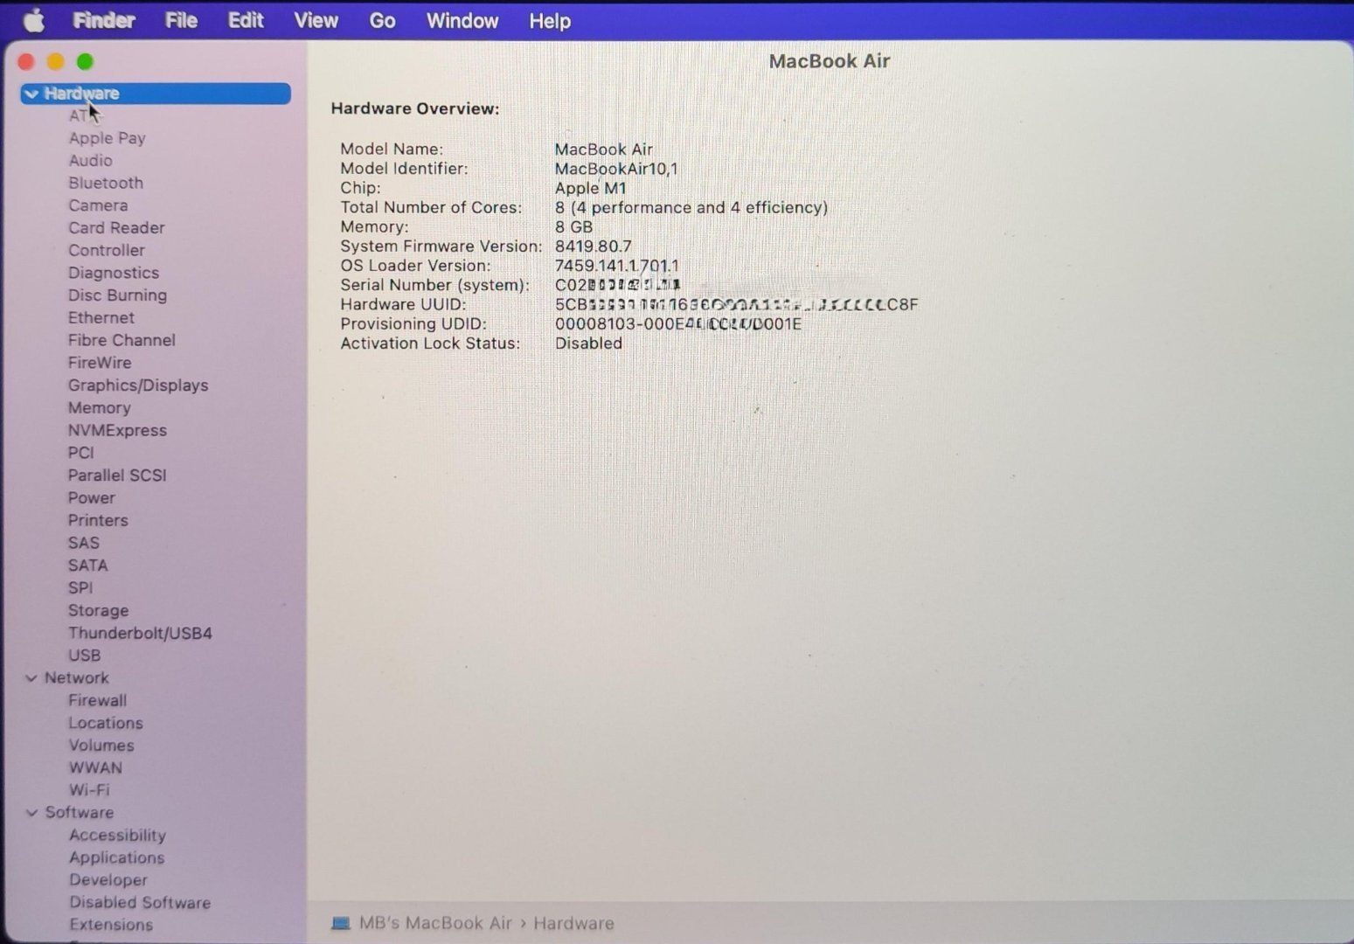Select Applications in the sidebar

point(116,858)
